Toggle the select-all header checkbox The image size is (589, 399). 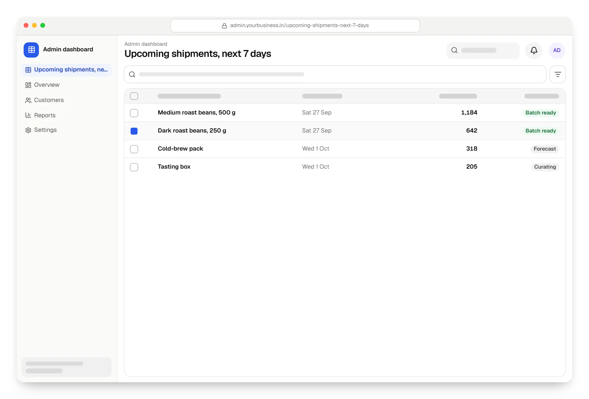[134, 96]
